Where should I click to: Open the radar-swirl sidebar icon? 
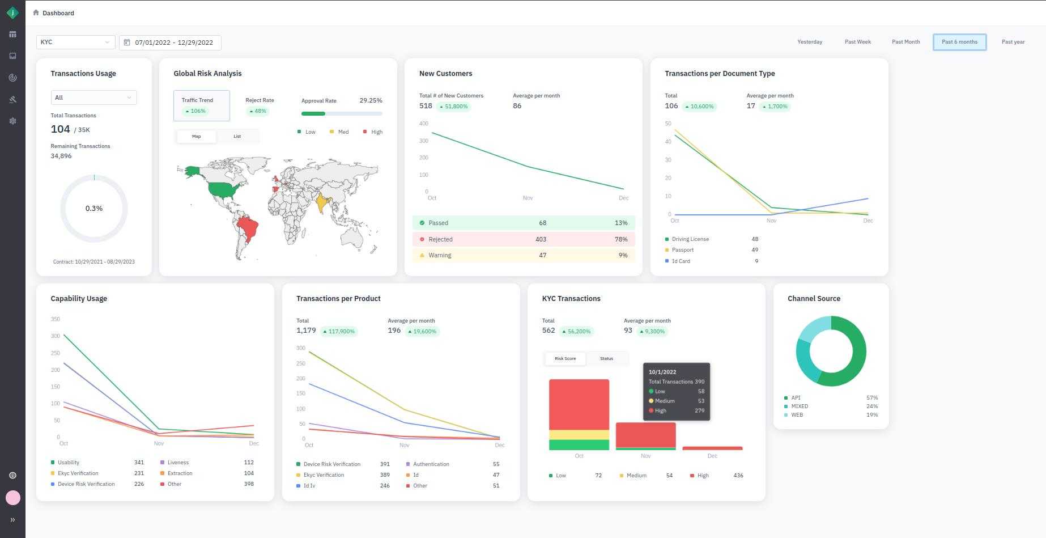[x=12, y=78]
